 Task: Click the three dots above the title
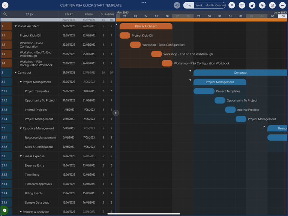coord(144,3)
